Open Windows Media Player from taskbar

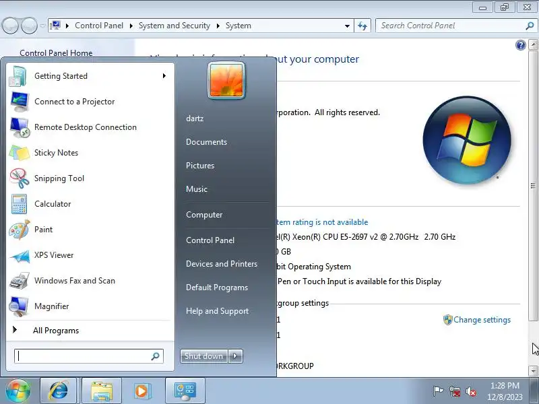(x=141, y=391)
